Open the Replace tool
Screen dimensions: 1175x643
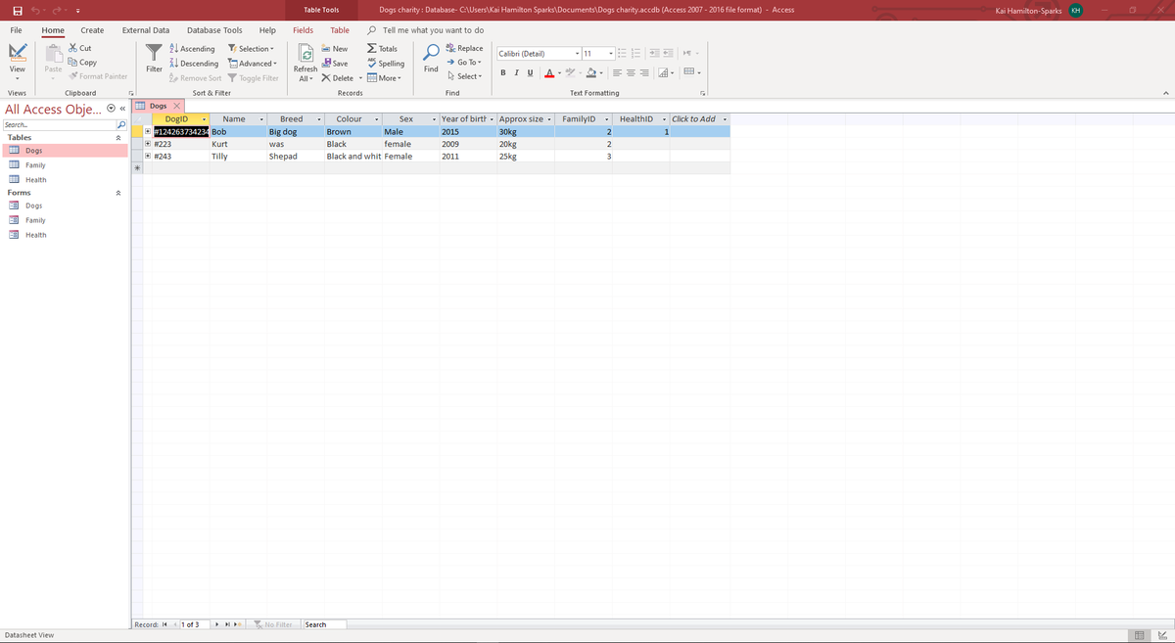464,48
